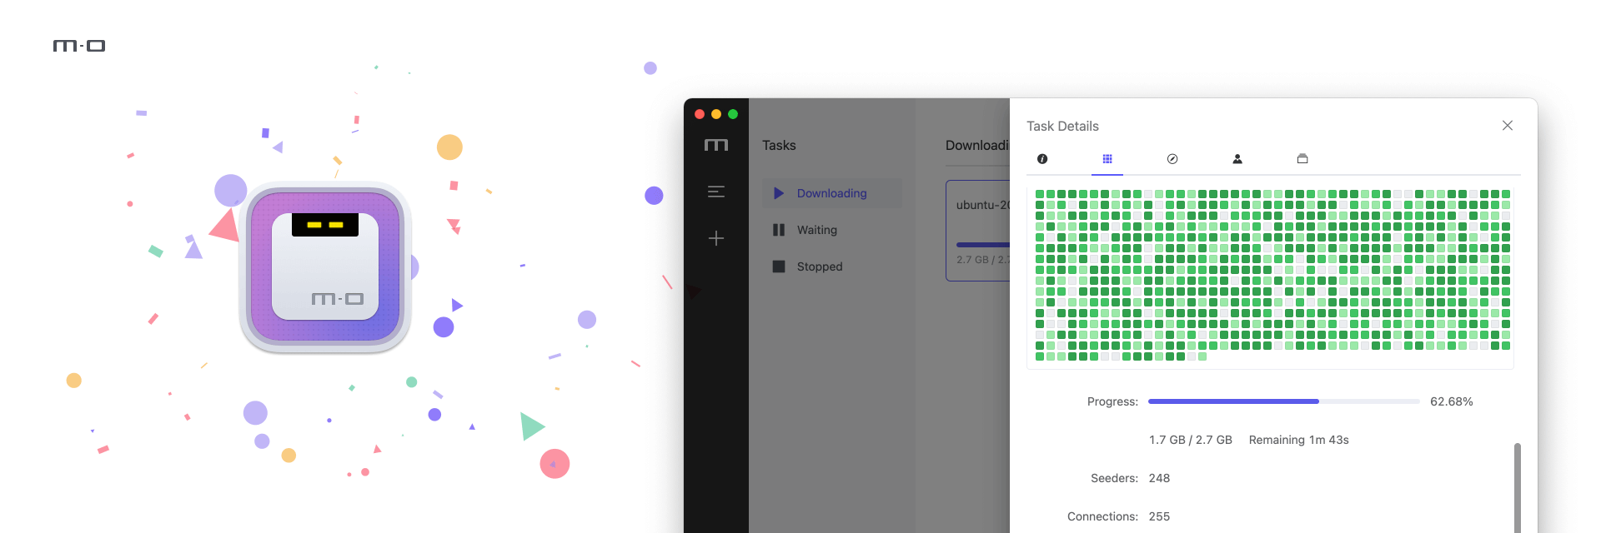Click the yellow minimize window button
Viewport: 1601px width, 533px height.
click(x=716, y=114)
